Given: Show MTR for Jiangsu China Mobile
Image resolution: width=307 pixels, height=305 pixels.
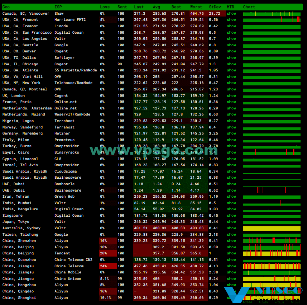Looking at the screenshot, I should click(x=231, y=272).
